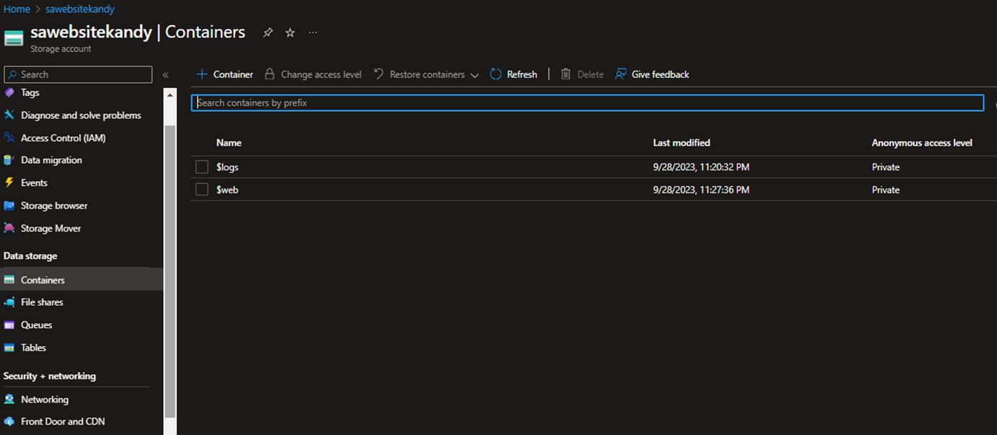Collapse the sidebar with double-chevron icon
This screenshot has width=997, height=435.
pyautogui.click(x=165, y=75)
